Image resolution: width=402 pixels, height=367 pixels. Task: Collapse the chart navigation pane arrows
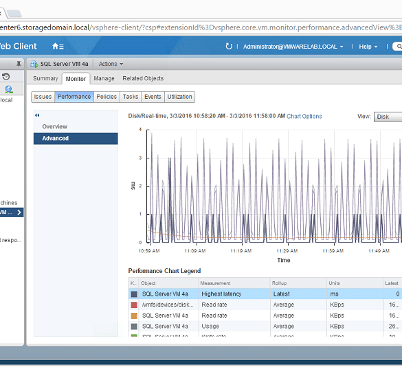click(x=37, y=115)
